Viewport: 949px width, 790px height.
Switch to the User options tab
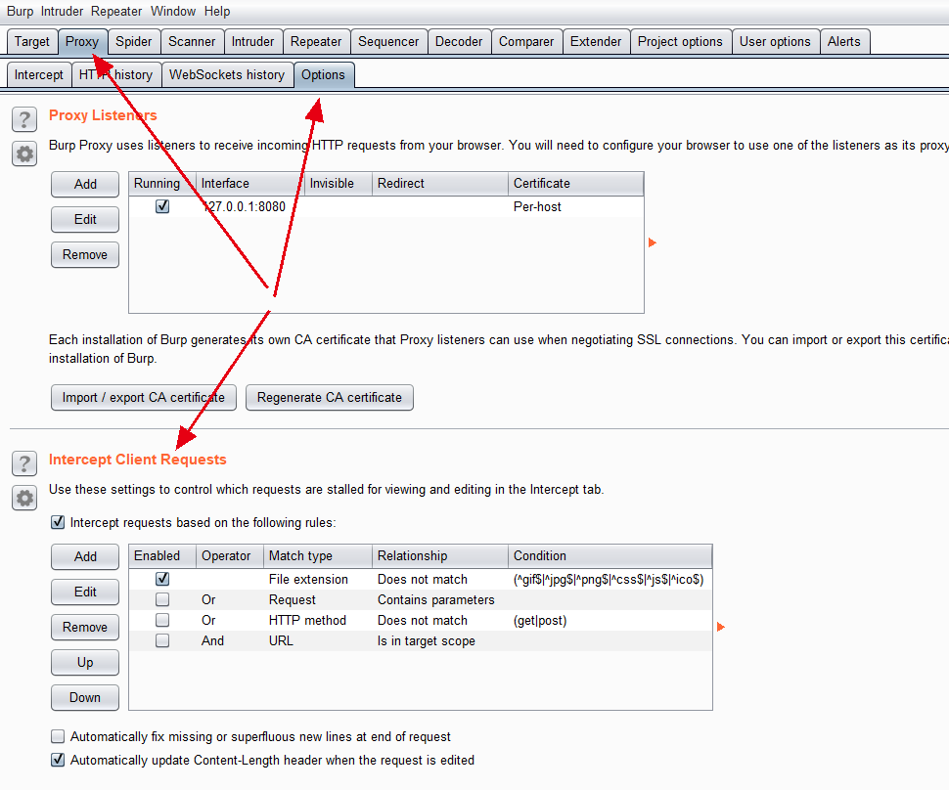pyautogui.click(x=775, y=42)
